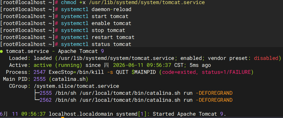
Task: Click the word 'enabled;' in Loaded line
Action: (193, 58)
